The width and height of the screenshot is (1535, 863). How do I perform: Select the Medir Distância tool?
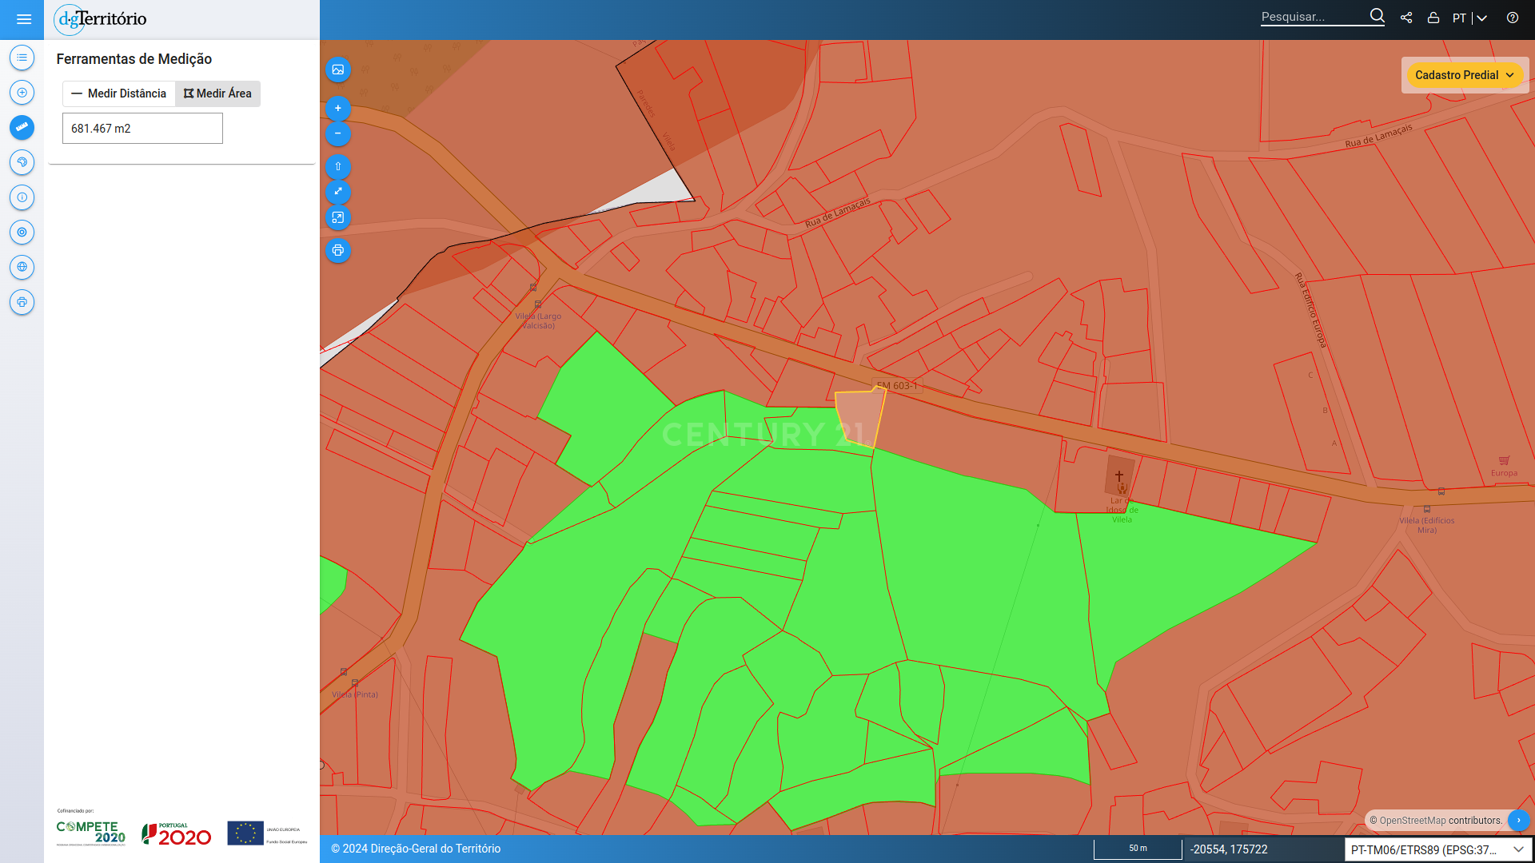119,93
